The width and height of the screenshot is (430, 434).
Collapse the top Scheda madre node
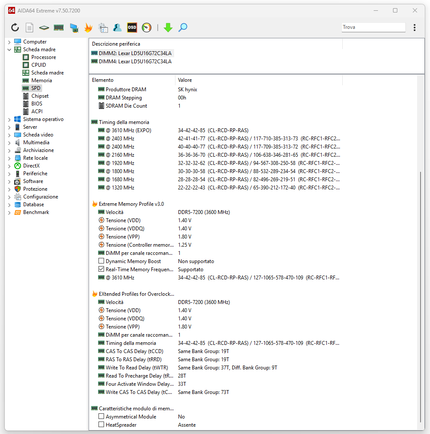point(9,50)
